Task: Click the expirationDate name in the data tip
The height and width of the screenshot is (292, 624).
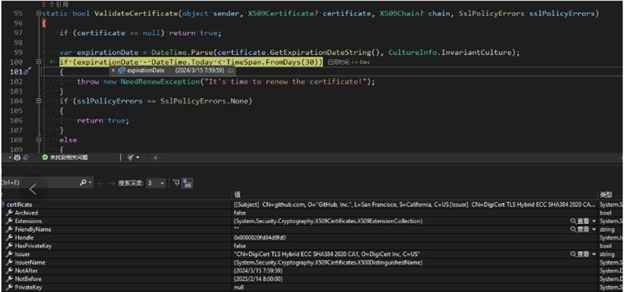Action: point(145,71)
